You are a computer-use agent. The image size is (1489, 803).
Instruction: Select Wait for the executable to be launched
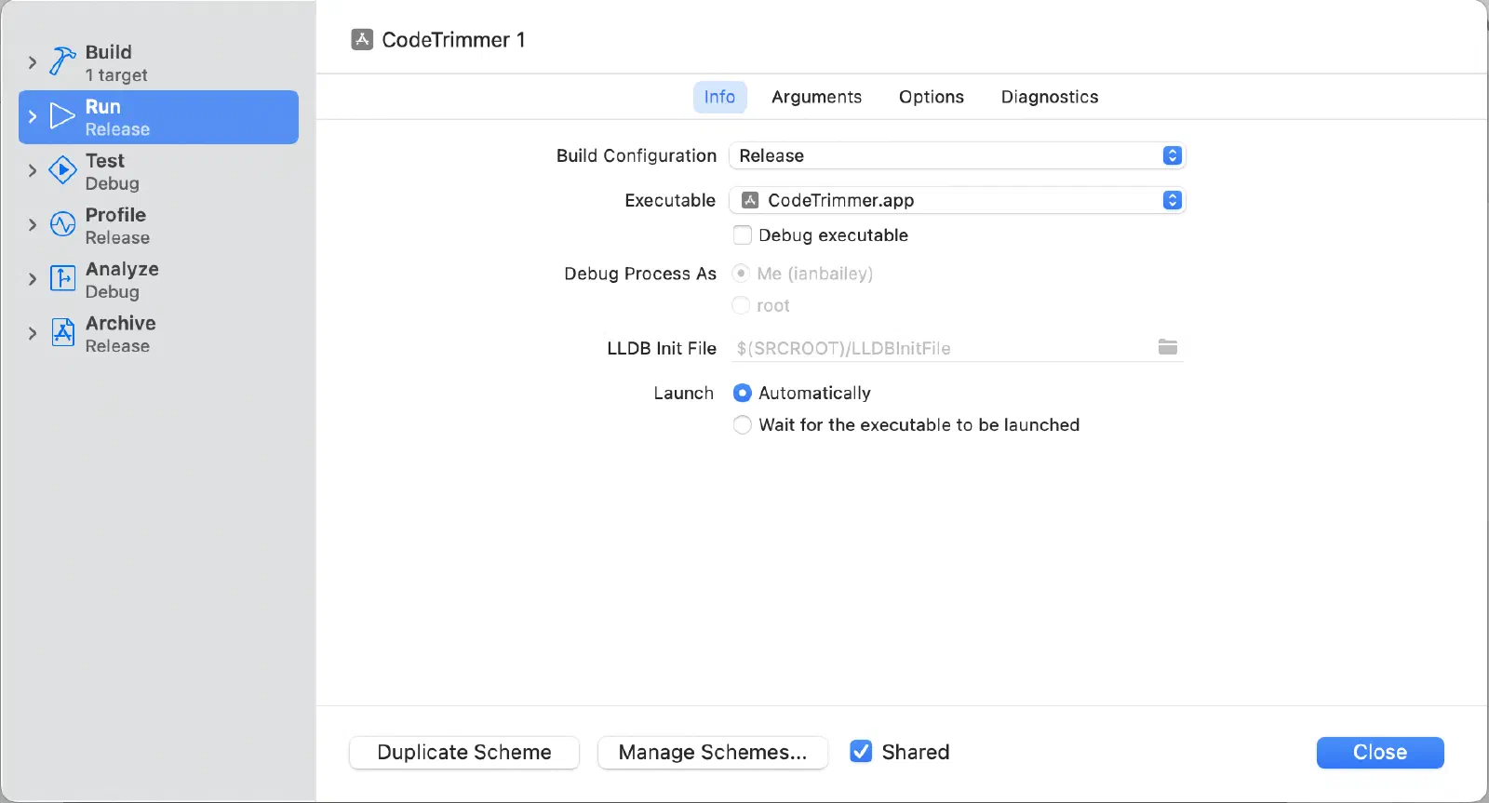pyautogui.click(x=742, y=425)
